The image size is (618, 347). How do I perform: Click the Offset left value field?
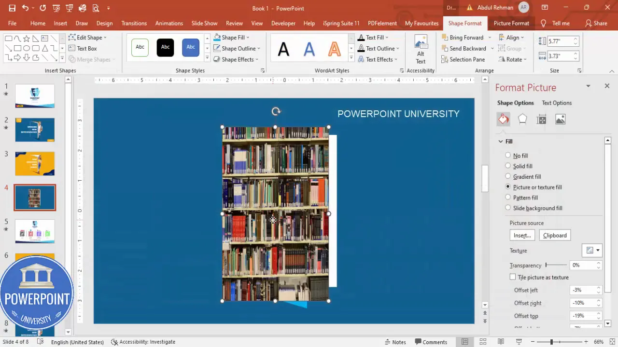[x=583, y=290]
